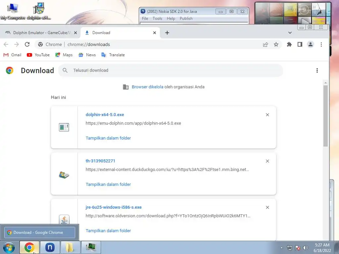339x254 pixels.
Task: Open File menu in Nokia SDK window
Action: click(x=145, y=19)
